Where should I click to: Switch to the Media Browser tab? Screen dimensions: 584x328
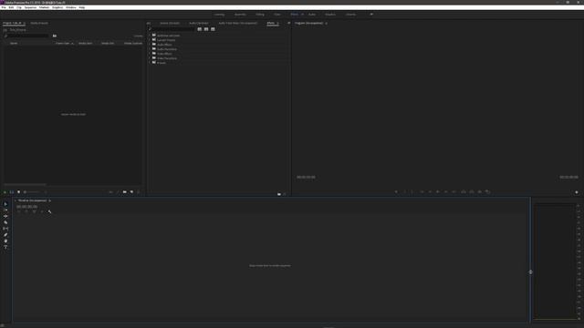point(39,23)
